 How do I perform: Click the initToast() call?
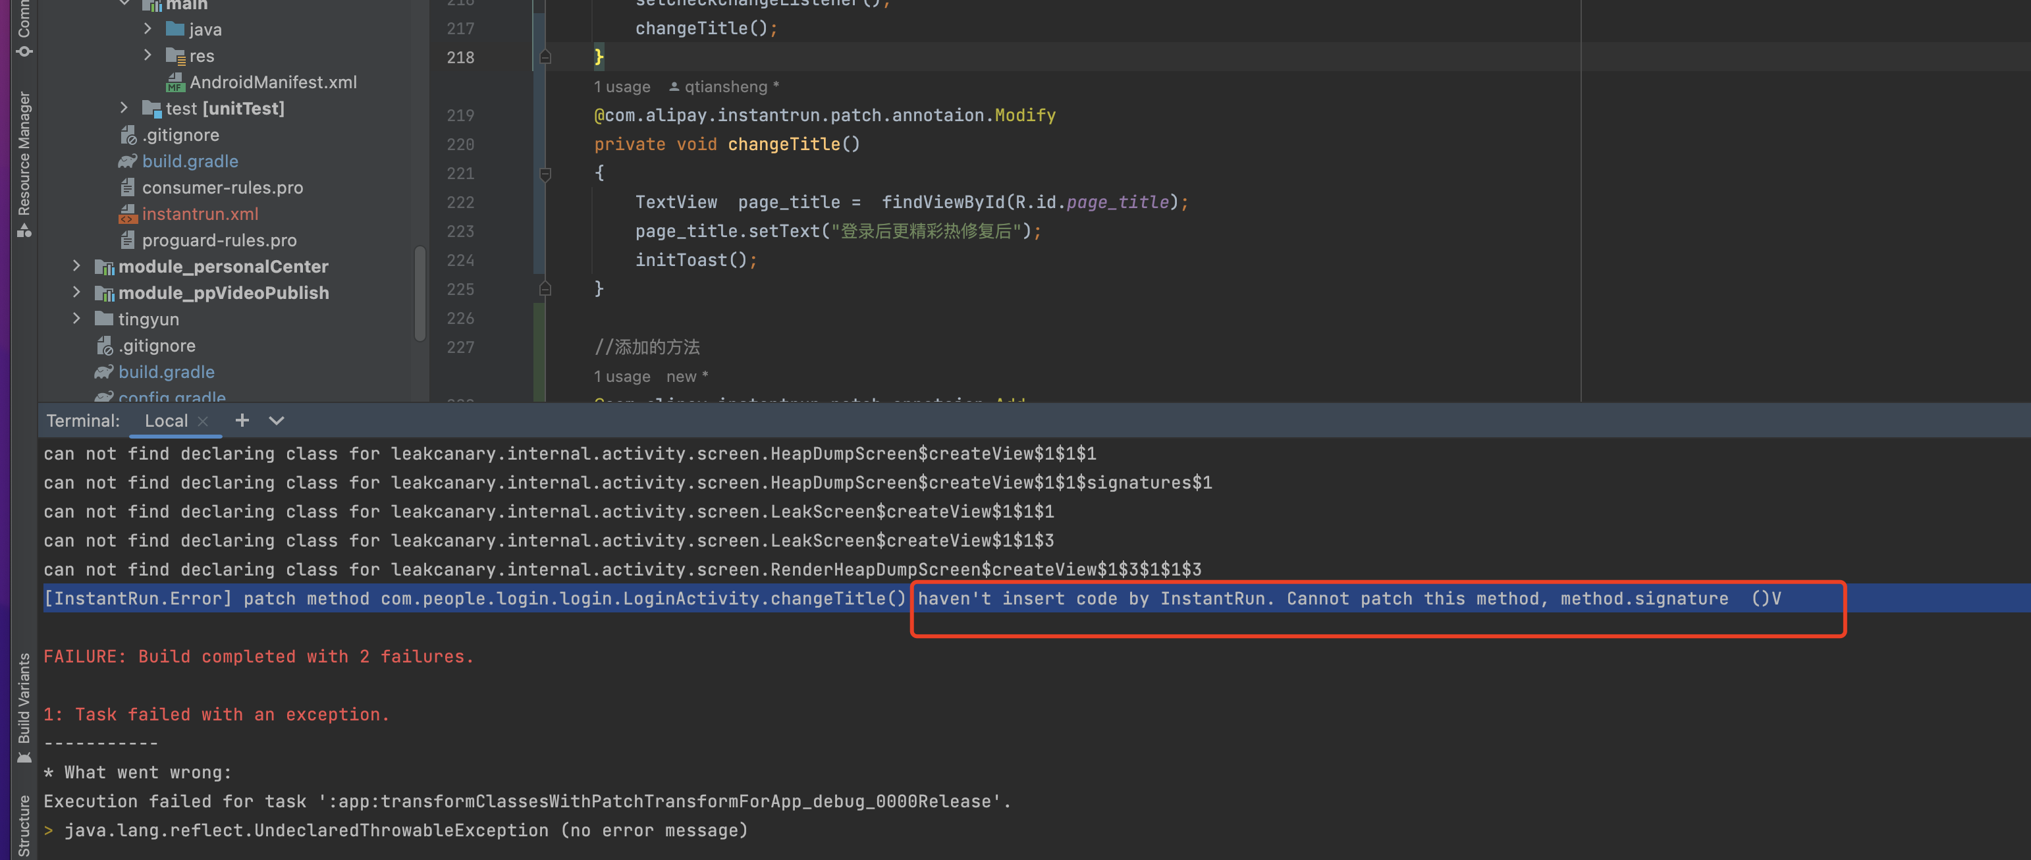(695, 260)
